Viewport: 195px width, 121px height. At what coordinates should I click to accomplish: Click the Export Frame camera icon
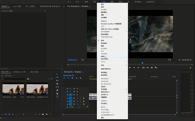pos(152,68)
